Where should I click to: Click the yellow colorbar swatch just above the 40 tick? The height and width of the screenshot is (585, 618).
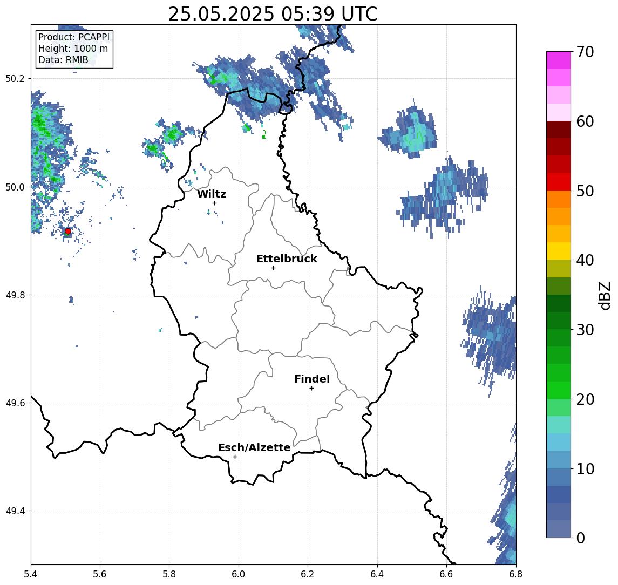[x=559, y=251]
